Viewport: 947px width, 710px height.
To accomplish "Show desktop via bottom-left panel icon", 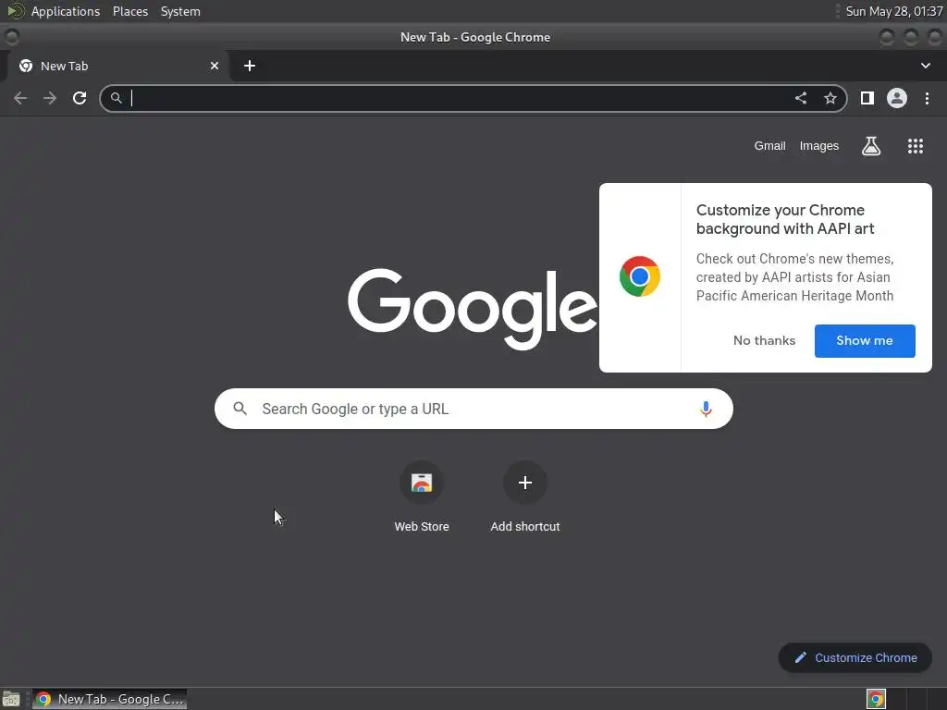I will click(11, 699).
